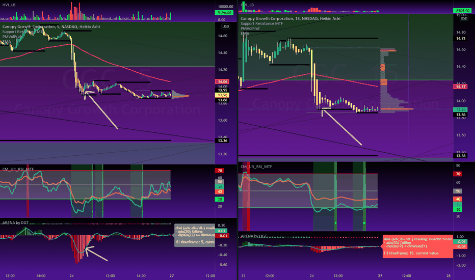Click the 24 date label on the left time axis

71,276
